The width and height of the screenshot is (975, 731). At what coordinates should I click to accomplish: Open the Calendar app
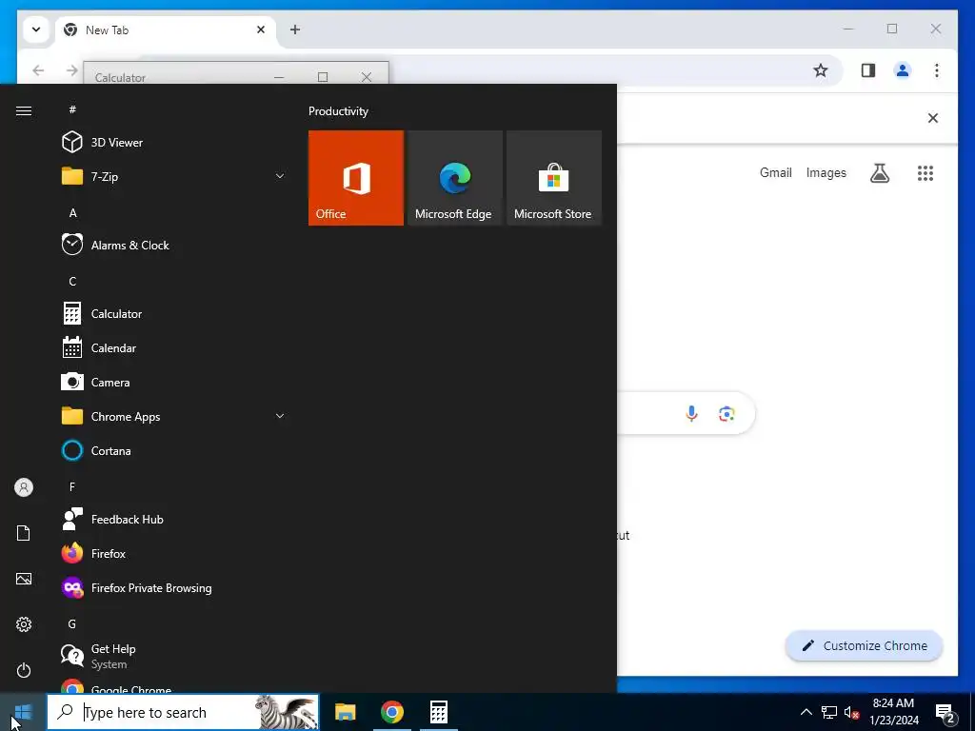[x=174, y=348]
